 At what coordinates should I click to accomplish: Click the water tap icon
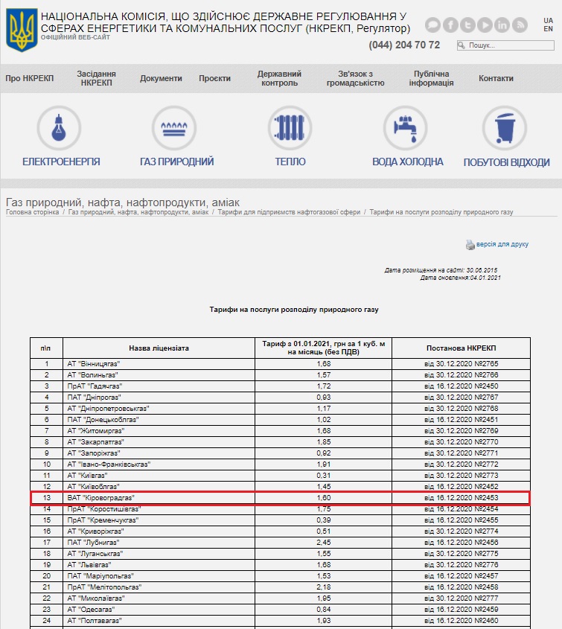[x=405, y=128]
